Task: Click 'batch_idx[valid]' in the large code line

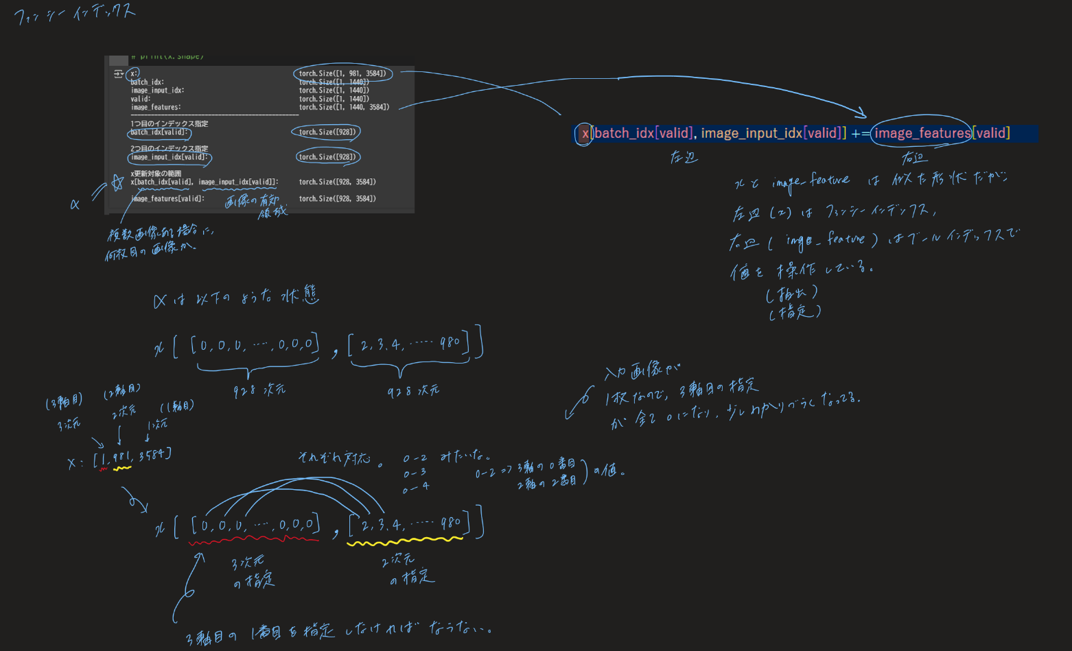Action: (x=643, y=133)
